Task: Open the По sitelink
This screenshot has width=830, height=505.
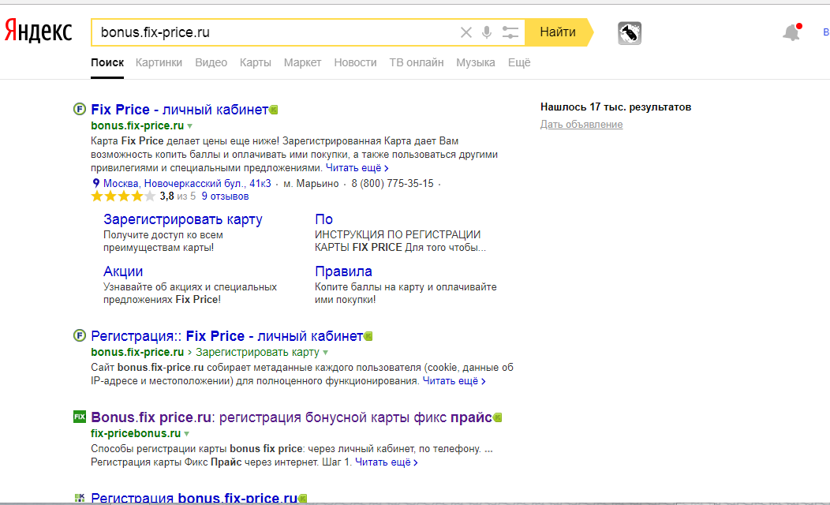Action: point(324,219)
